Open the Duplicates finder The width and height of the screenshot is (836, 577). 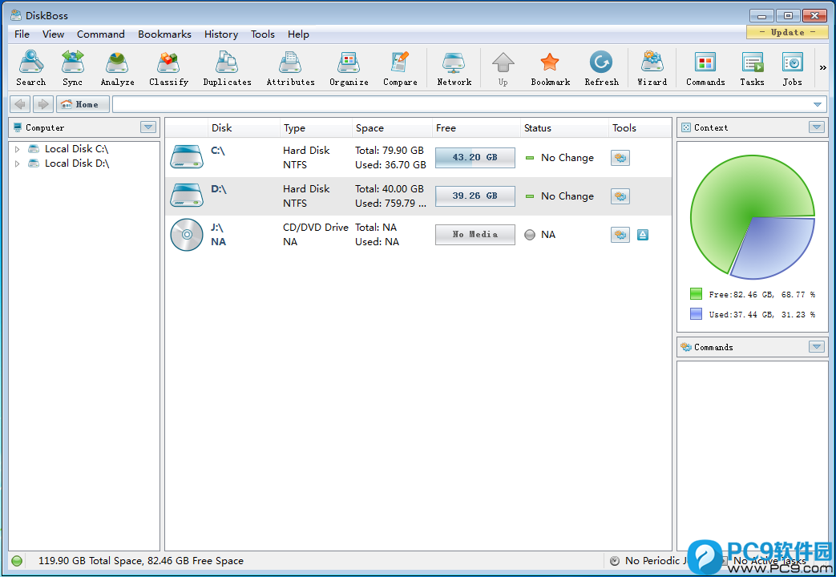(x=227, y=68)
